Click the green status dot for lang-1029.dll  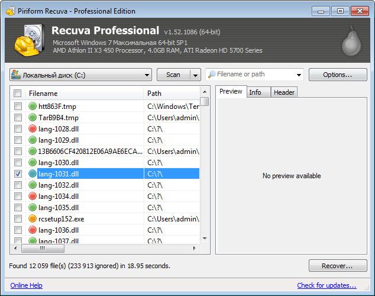click(x=33, y=140)
